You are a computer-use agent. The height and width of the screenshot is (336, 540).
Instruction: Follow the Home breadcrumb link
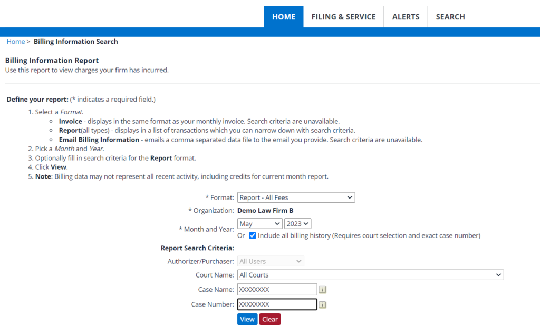pos(15,41)
